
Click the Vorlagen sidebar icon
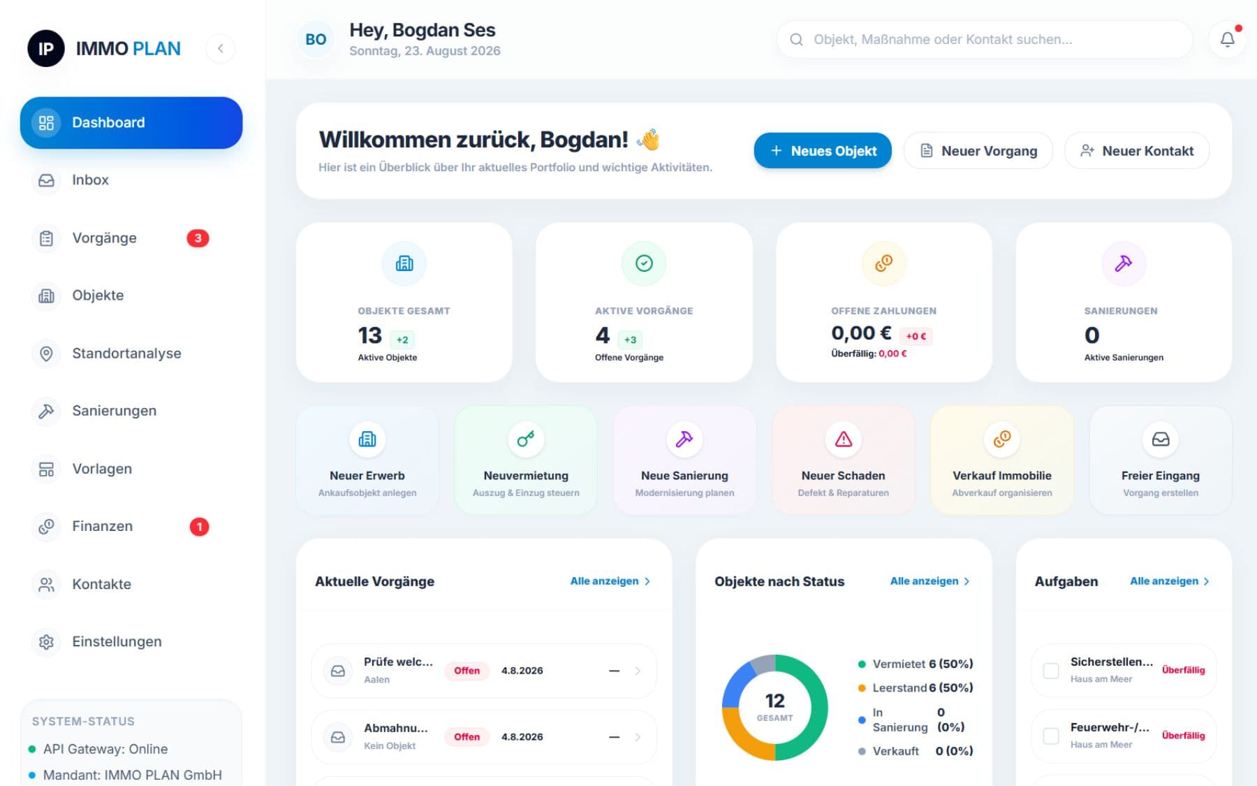click(46, 469)
